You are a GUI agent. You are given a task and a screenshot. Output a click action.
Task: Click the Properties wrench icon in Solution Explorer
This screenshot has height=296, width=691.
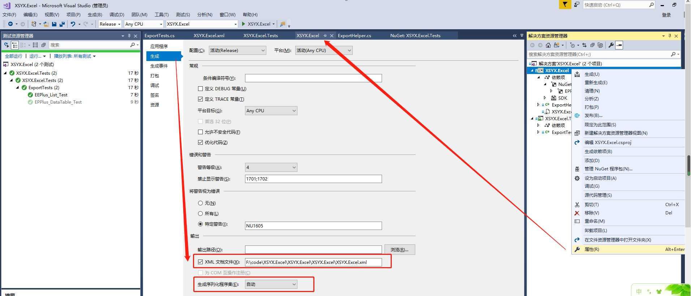coord(611,45)
